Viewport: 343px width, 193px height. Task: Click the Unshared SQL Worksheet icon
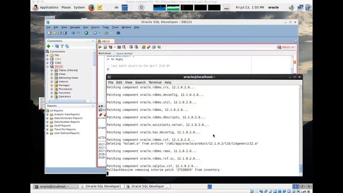pos(144,47)
